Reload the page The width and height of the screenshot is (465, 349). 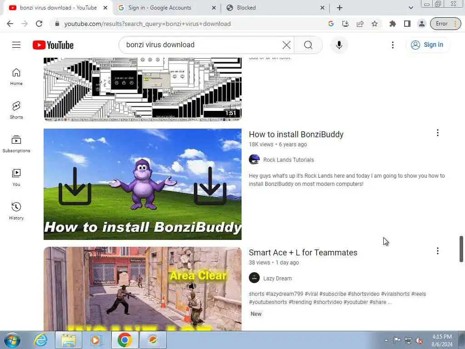coord(39,24)
